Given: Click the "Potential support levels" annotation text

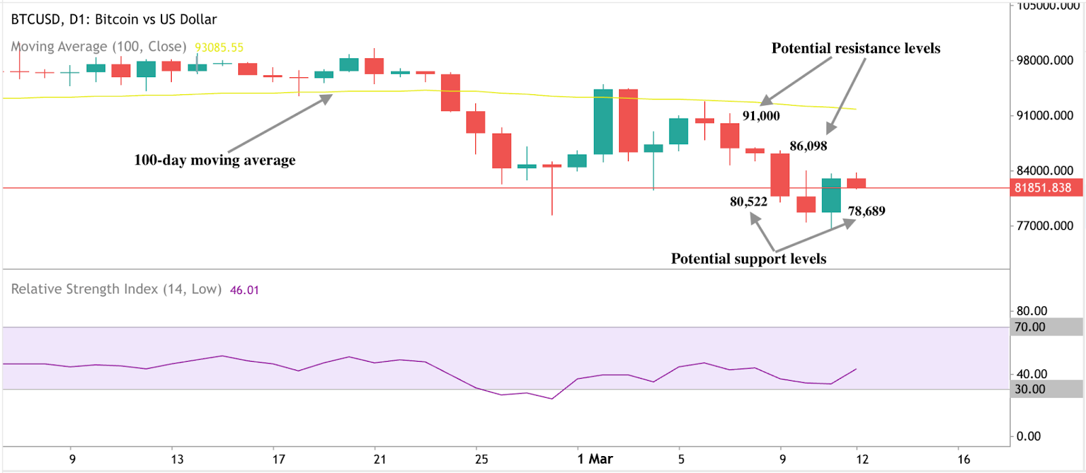Looking at the screenshot, I should pyautogui.click(x=748, y=259).
